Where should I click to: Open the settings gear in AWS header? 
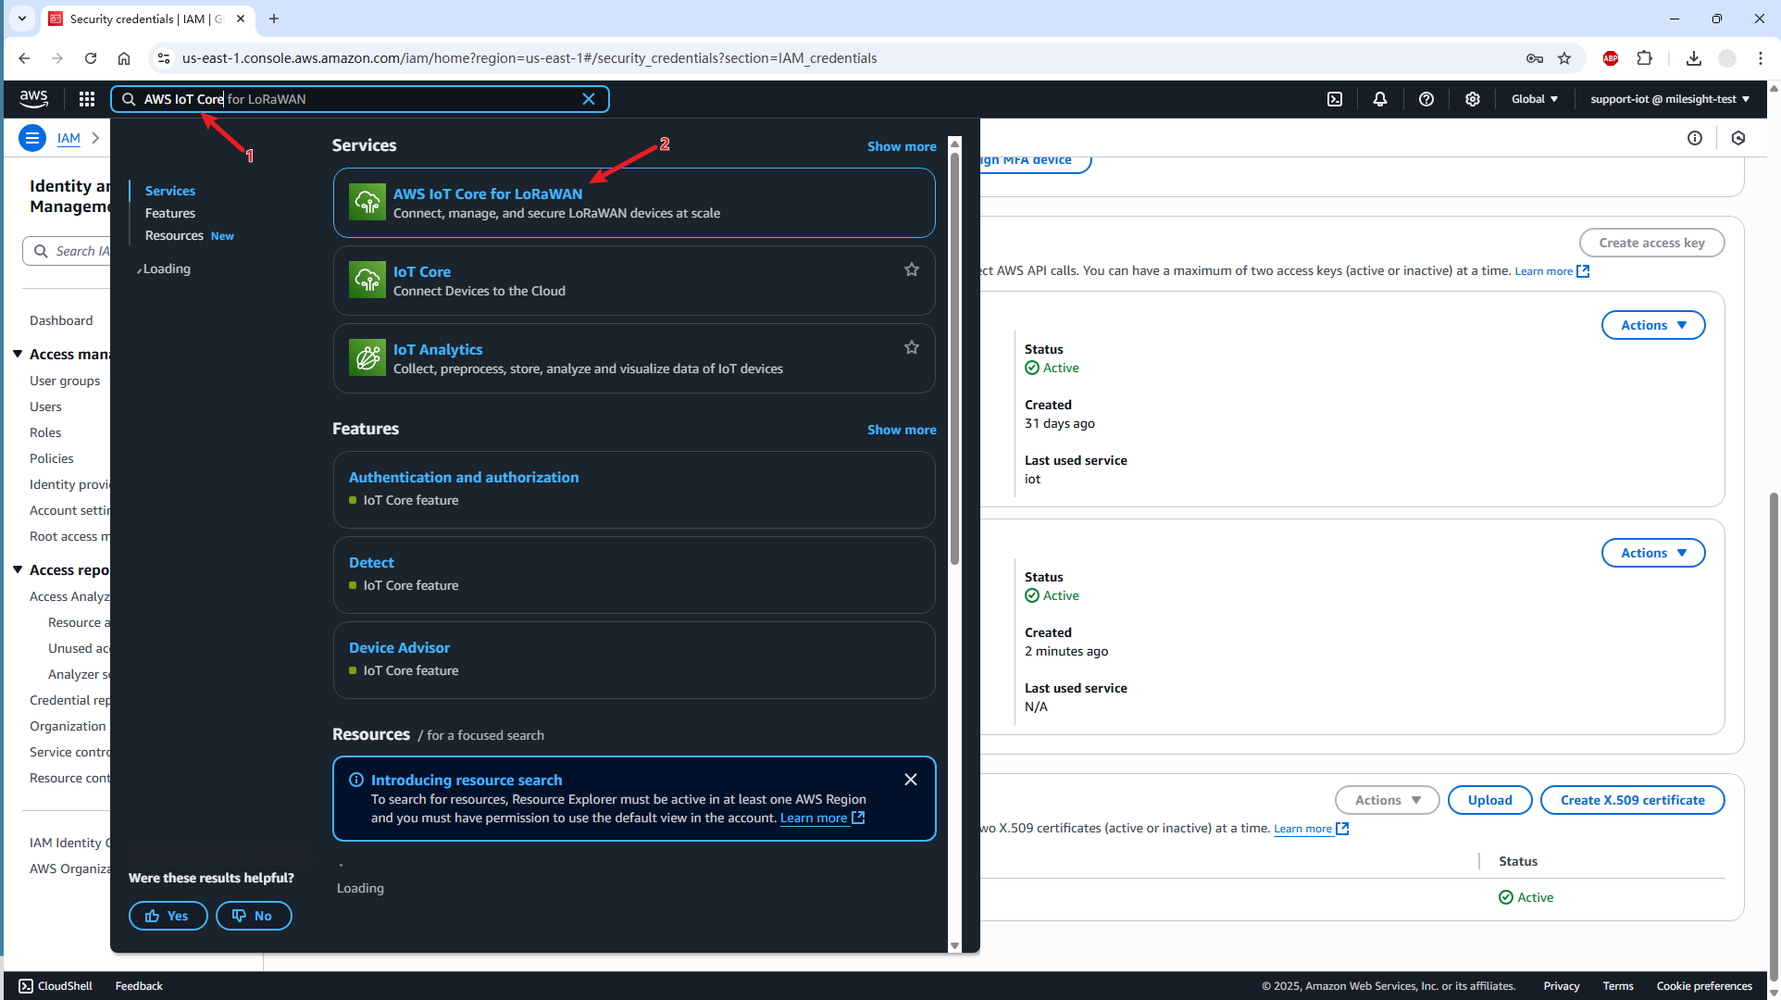point(1472,99)
